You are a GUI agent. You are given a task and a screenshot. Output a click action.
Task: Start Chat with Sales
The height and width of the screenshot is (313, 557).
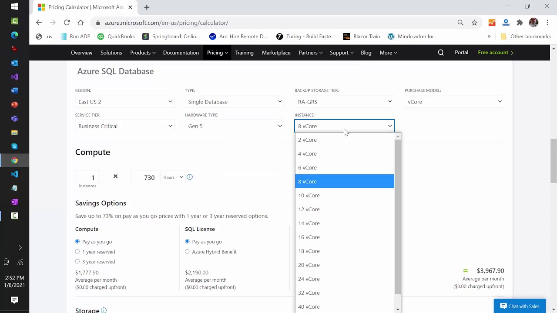(520, 306)
